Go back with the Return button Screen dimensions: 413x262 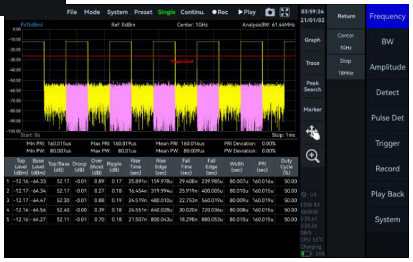346,16
